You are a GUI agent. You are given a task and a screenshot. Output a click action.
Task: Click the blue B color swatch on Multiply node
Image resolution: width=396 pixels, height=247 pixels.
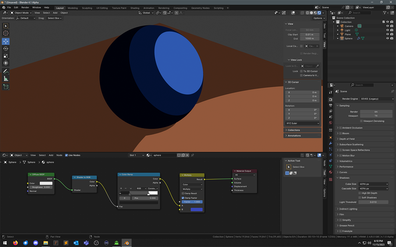(197, 209)
